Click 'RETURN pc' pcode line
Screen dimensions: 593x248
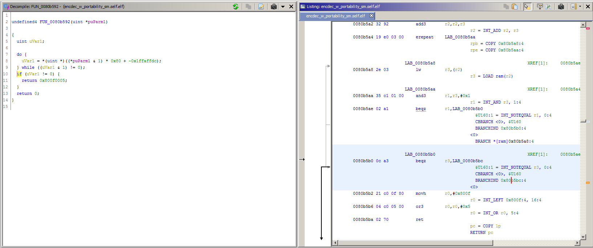click(482, 232)
